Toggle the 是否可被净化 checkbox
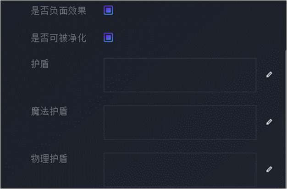This screenshot has height=189, width=287. (x=108, y=37)
